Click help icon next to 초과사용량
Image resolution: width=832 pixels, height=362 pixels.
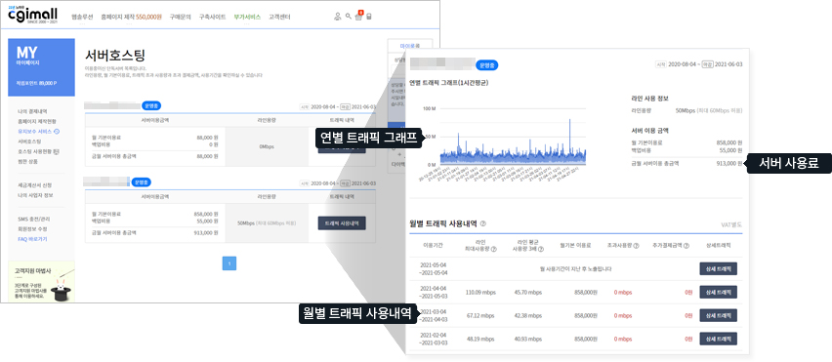(636, 246)
